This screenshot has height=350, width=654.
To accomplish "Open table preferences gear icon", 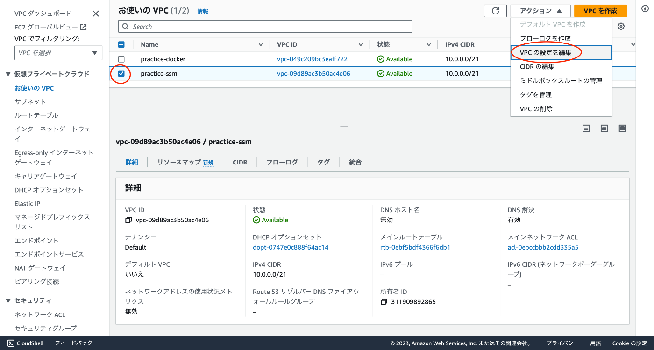I will pos(621,27).
